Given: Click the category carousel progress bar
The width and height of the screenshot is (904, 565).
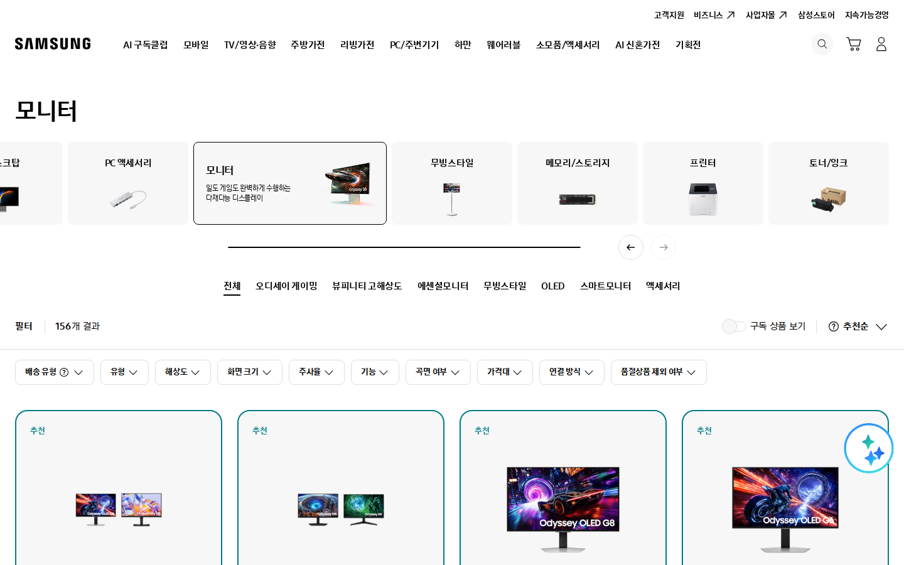Looking at the screenshot, I should 404,247.
